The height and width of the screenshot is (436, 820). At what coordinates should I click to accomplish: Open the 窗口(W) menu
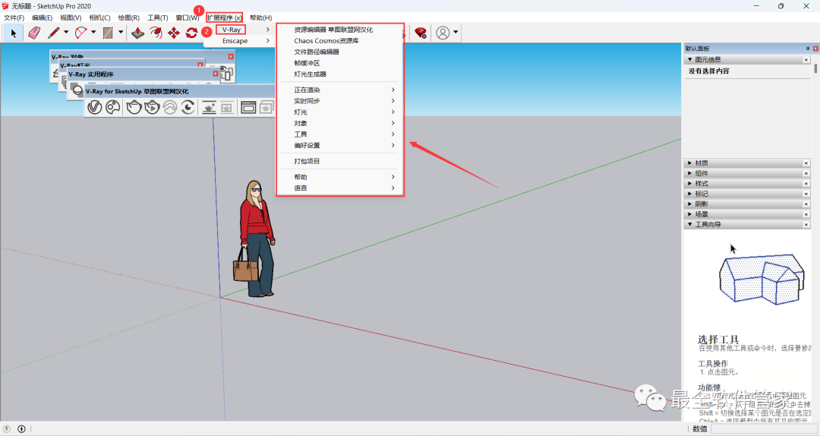coord(188,17)
